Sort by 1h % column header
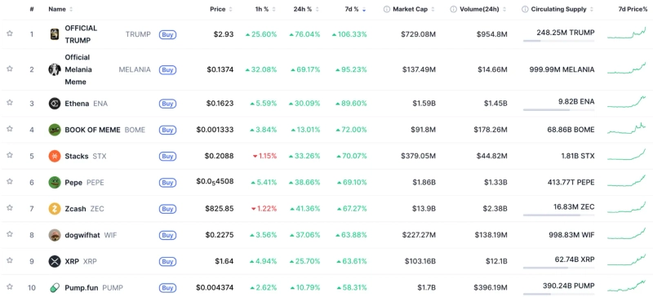Screen dimensions: 653x297 (266, 9)
